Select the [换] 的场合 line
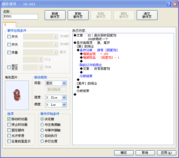This screenshot has width=179, height=158. [x=85, y=47]
